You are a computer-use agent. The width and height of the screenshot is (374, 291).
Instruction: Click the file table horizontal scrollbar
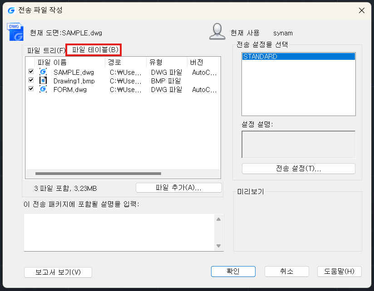[x=98, y=174]
